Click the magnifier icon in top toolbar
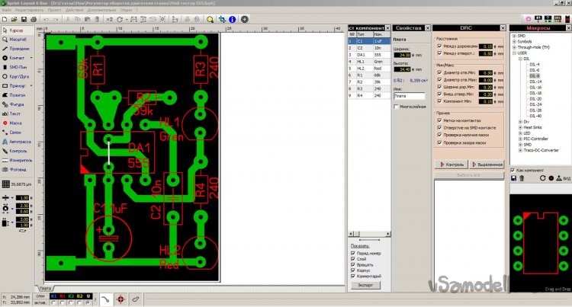 pyautogui.click(x=209, y=19)
